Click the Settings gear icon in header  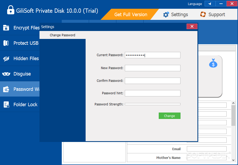pos(166,15)
